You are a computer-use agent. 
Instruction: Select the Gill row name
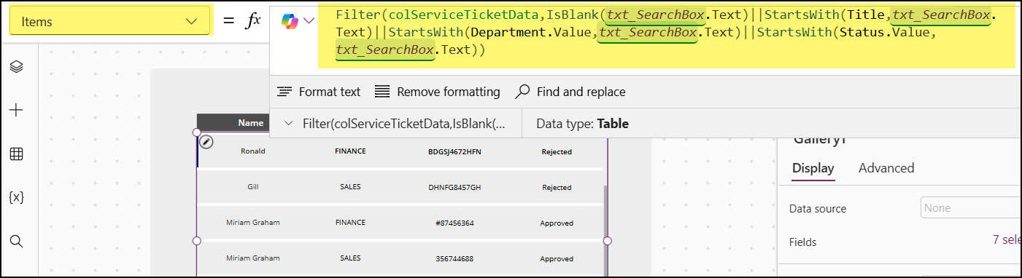[253, 187]
